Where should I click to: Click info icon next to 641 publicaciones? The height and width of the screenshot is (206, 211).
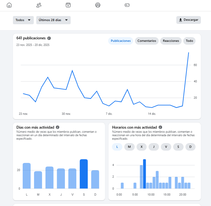pos(49,38)
